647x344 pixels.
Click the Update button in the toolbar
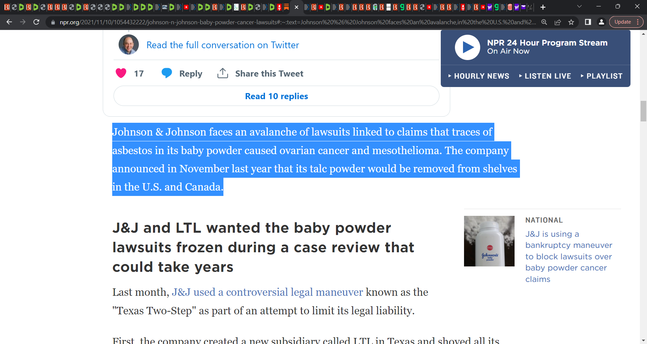(x=622, y=22)
